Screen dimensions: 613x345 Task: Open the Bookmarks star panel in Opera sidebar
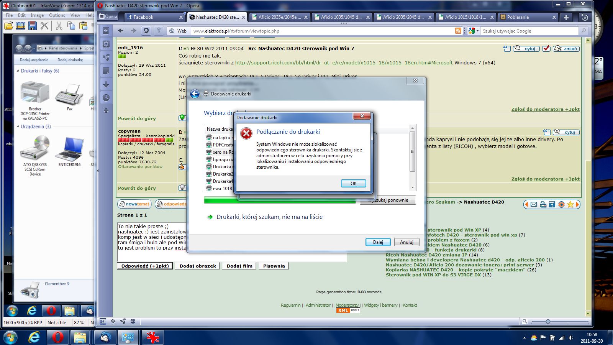click(106, 31)
